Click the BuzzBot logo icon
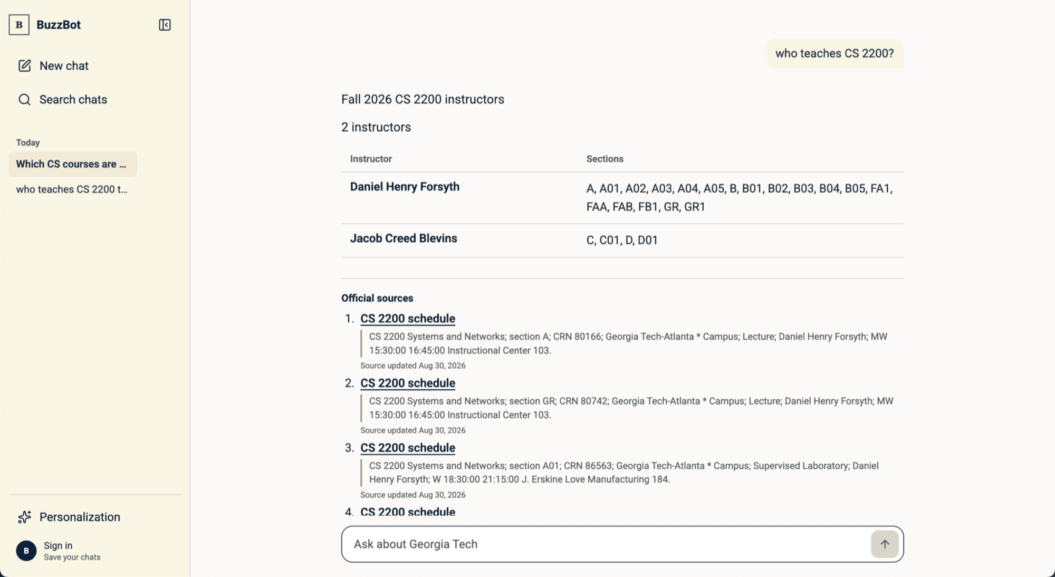Screen dimensions: 1055x577 click(x=19, y=25)
